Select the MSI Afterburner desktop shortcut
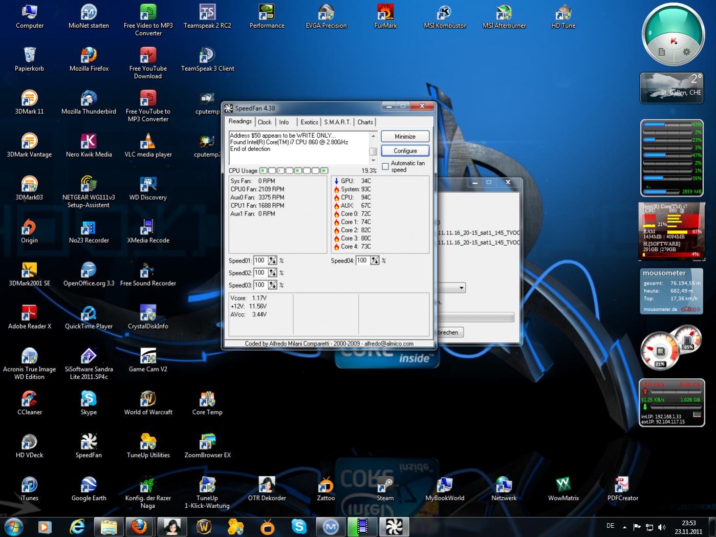 click(x=504, y=13)
